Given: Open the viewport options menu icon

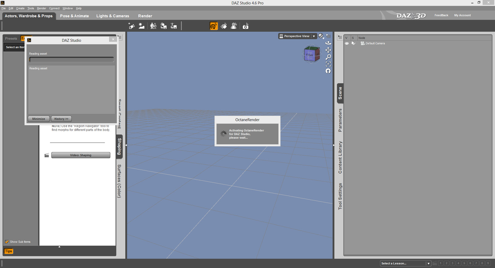Looking at the screenshot, I should click(x=328, y=36).
